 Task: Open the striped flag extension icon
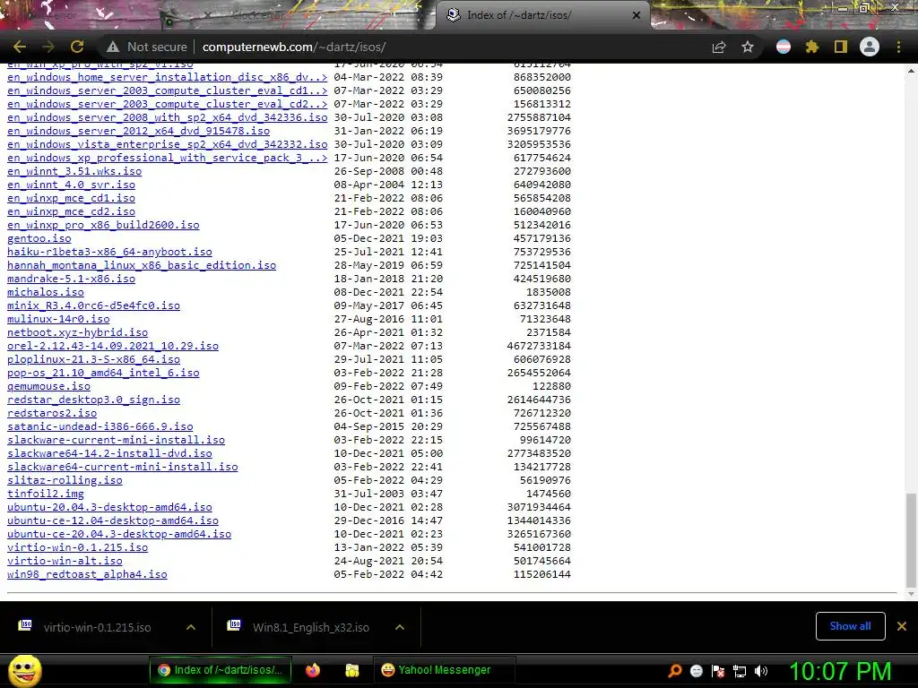click(784, 47)
